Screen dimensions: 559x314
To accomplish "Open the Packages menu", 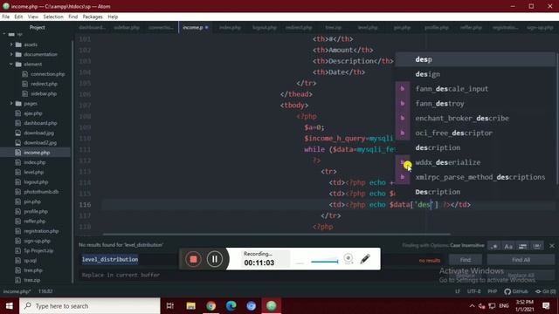I will pyautogui.click(x=93, y=17).
